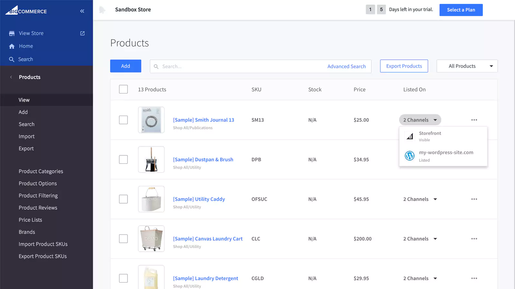
Task: Open actions menu for Laundry Detergent
Action: click(x=474, y=278)
